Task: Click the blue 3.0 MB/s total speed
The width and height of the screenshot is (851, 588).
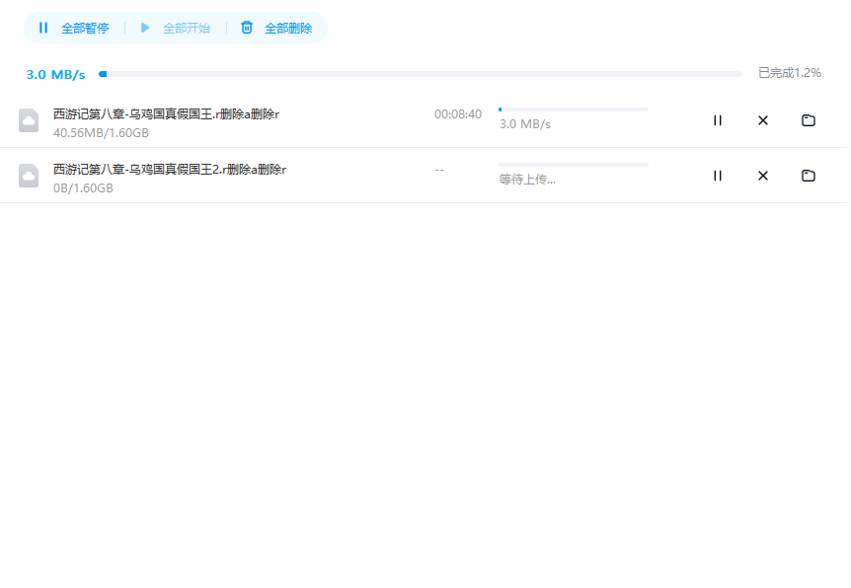Action: pyautogui.click(x=56, y=74)
